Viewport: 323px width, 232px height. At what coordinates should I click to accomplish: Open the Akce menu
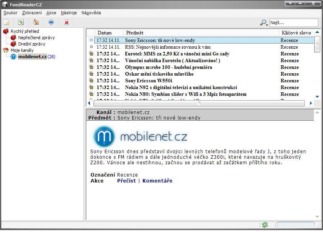(x=51, y=13)
